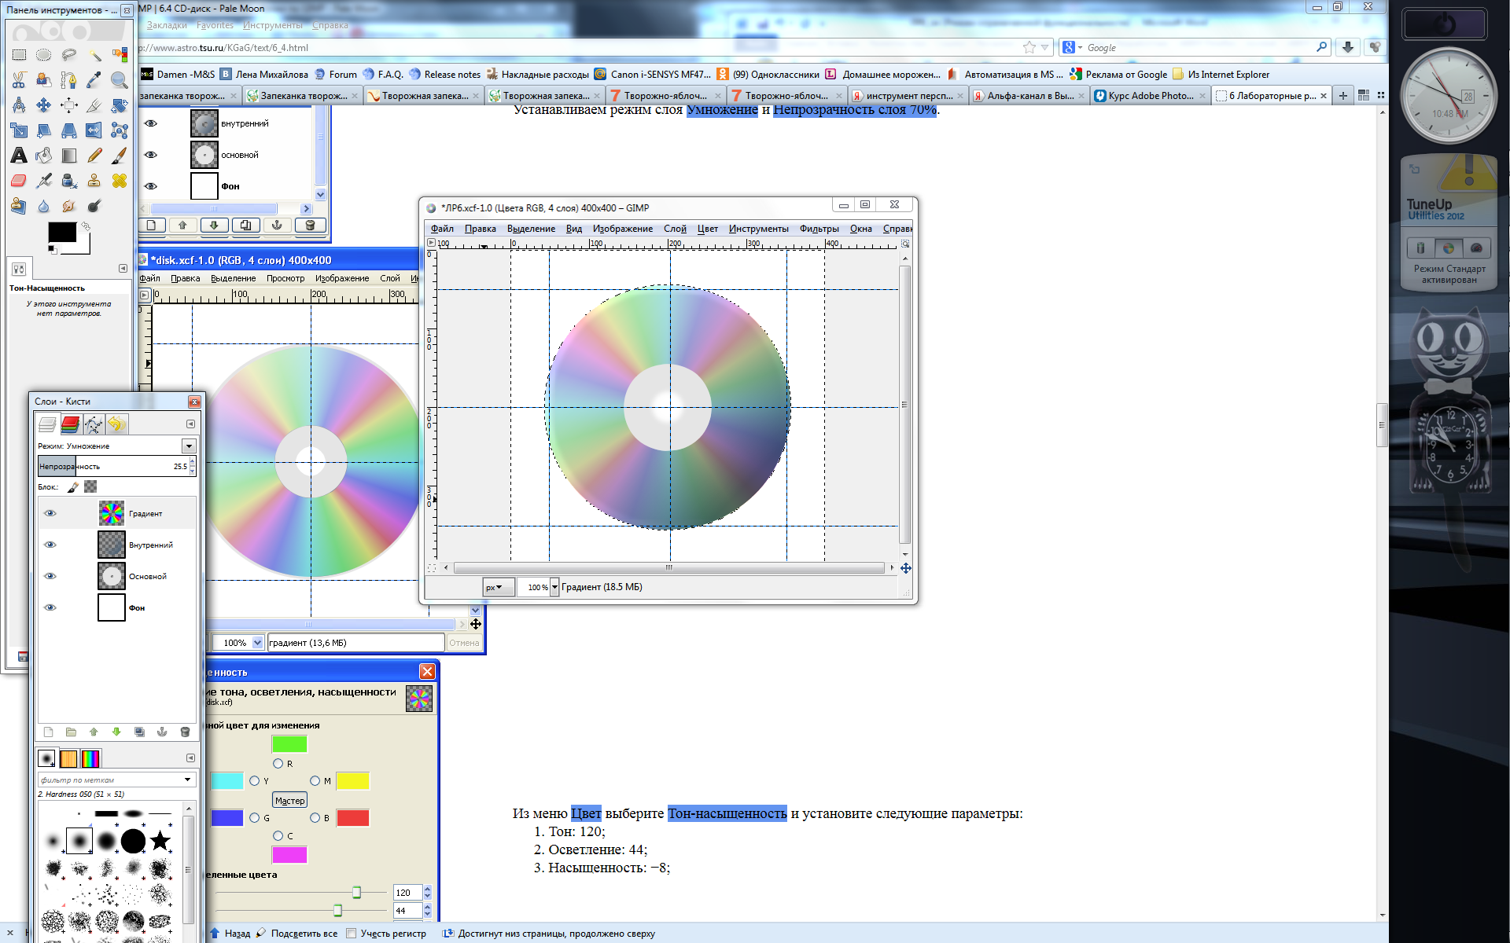The width and height of the screenshot is (1510, 943).
Task: Select the Eraser tool
Action: [x=19, y=181]
